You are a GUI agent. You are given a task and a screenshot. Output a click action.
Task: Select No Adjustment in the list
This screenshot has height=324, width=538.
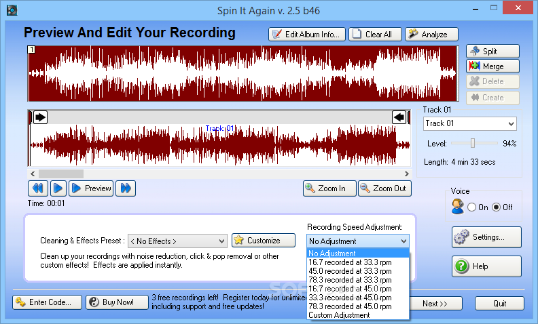[357, 254]
